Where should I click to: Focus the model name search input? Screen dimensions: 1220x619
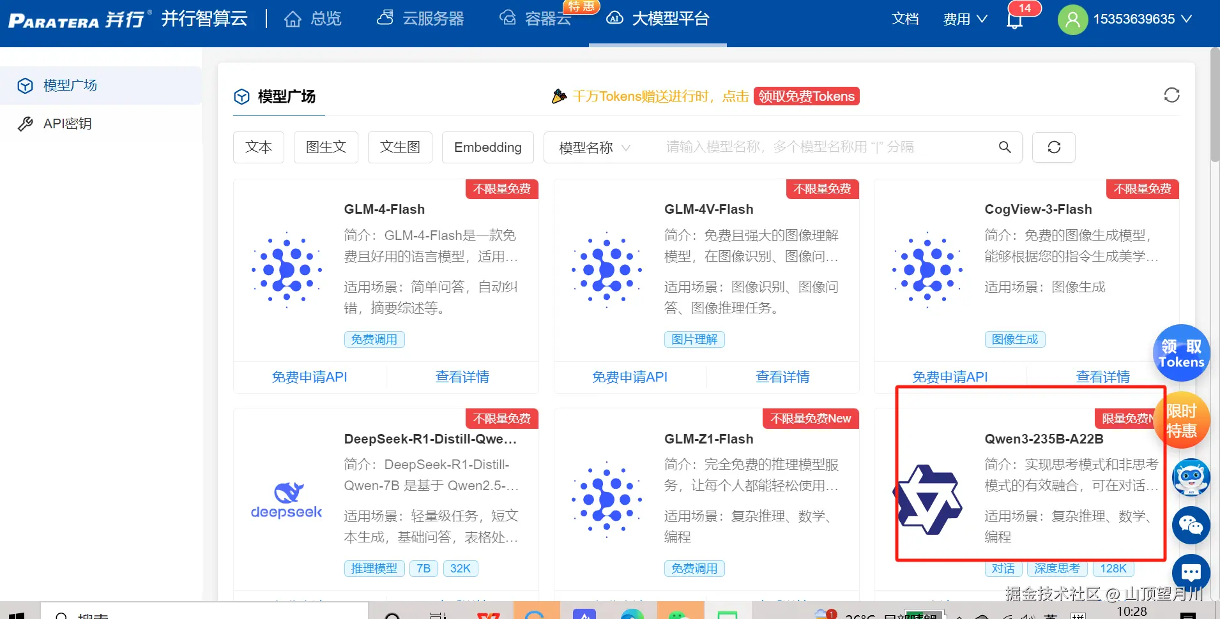(824, 147)
